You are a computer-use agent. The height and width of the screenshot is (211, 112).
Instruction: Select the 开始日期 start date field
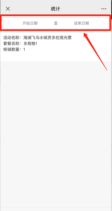point(30,23)
